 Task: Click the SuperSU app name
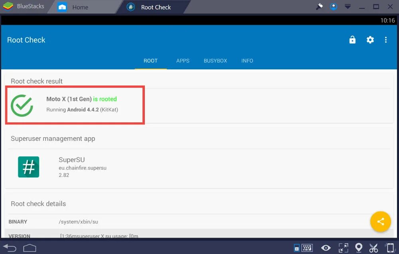[x=72, y=159]
